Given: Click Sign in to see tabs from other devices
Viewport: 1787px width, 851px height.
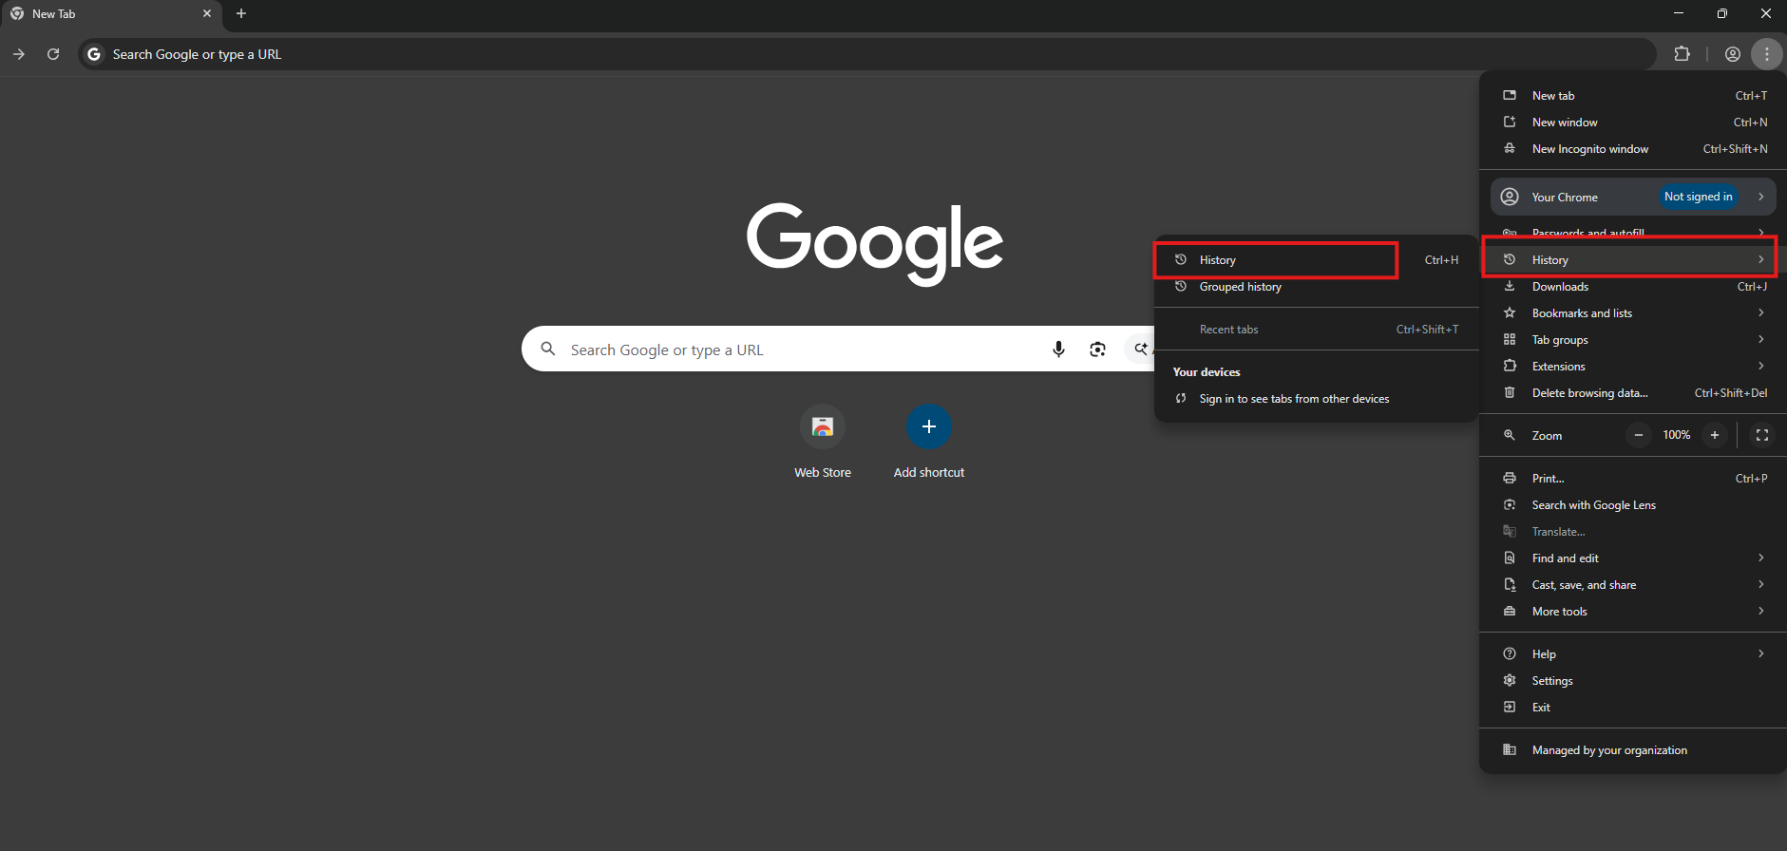Looking at the screenshot, I should pyautogui.click(x=1317, y=398).
